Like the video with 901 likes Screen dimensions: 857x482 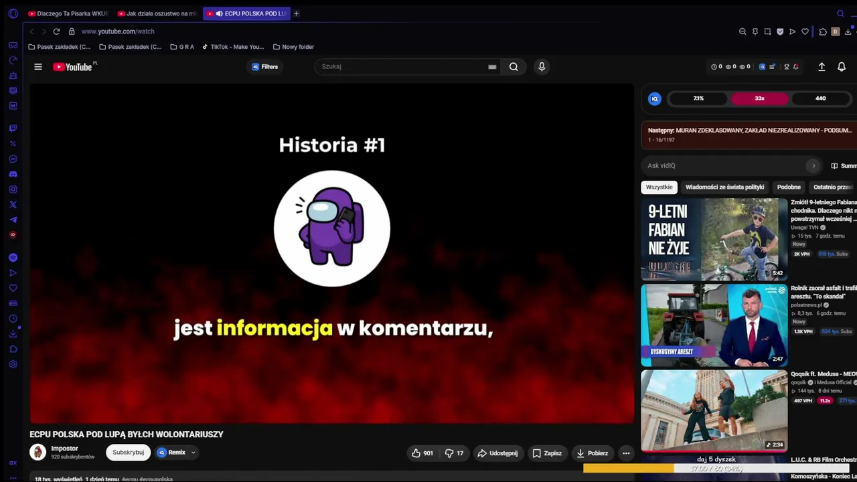click(x=422, y=453)
